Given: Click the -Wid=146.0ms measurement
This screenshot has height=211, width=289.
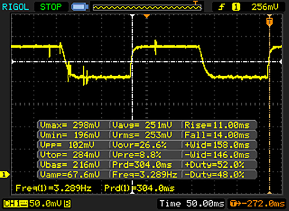Looking at the screenshot, I should [217, 155].
